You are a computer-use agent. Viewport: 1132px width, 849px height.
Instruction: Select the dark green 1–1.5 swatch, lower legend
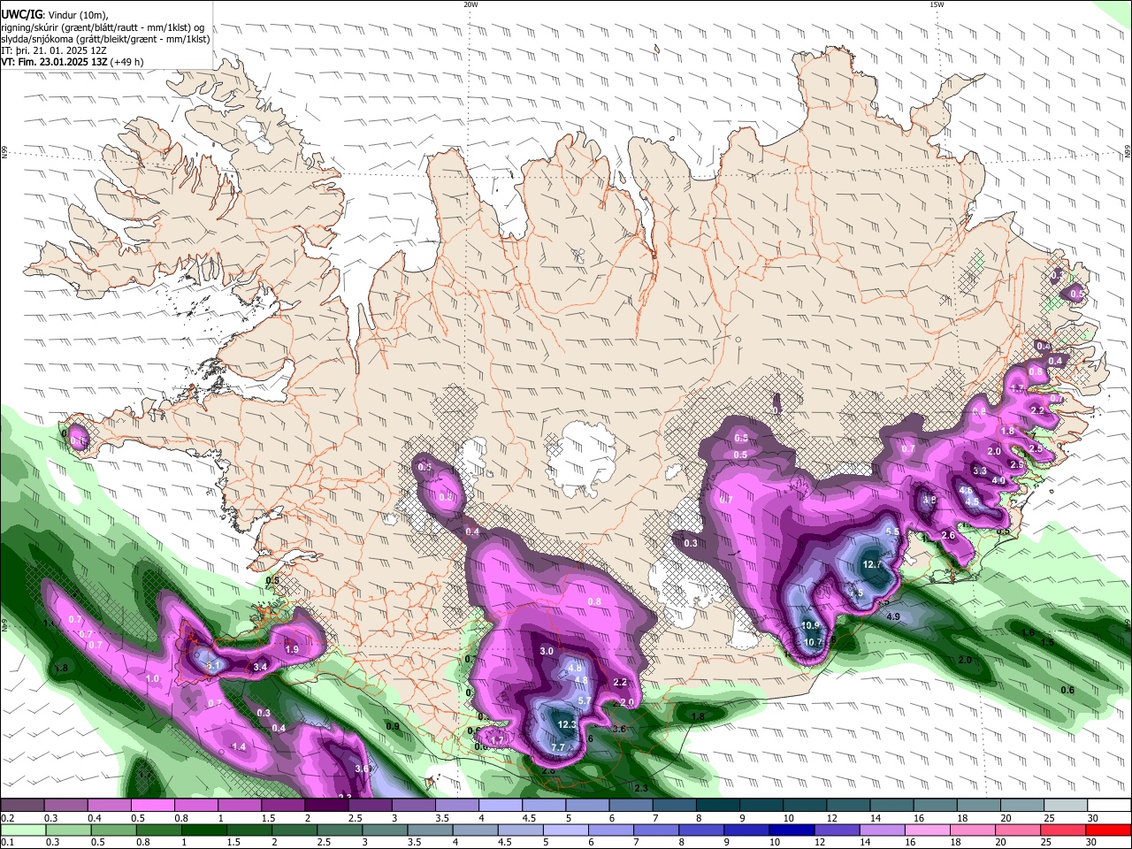click(203, 829)
